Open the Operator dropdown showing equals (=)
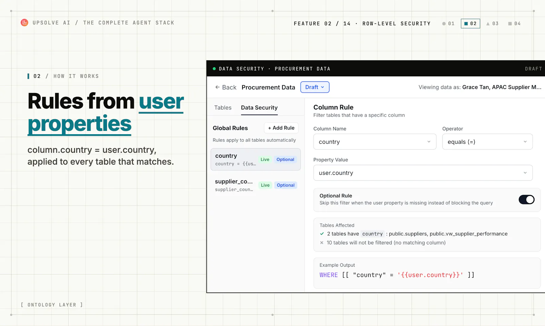Image resolution: width=545 pixels, height=326 pixels. [x=487, y=142]
